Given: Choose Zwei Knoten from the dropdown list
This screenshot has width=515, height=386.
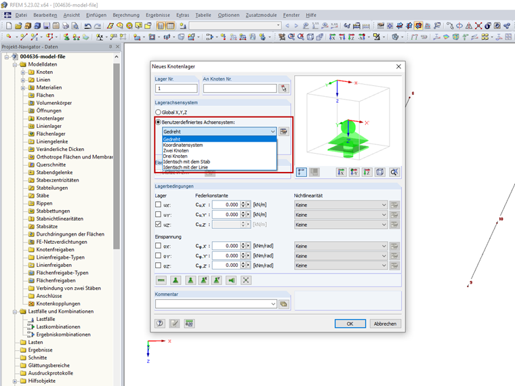Looking at the screenshot, I should coord(220,150).
